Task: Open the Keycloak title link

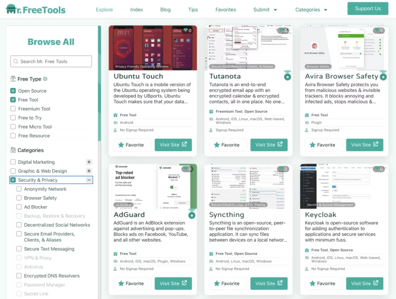Action: click(321, 215)
